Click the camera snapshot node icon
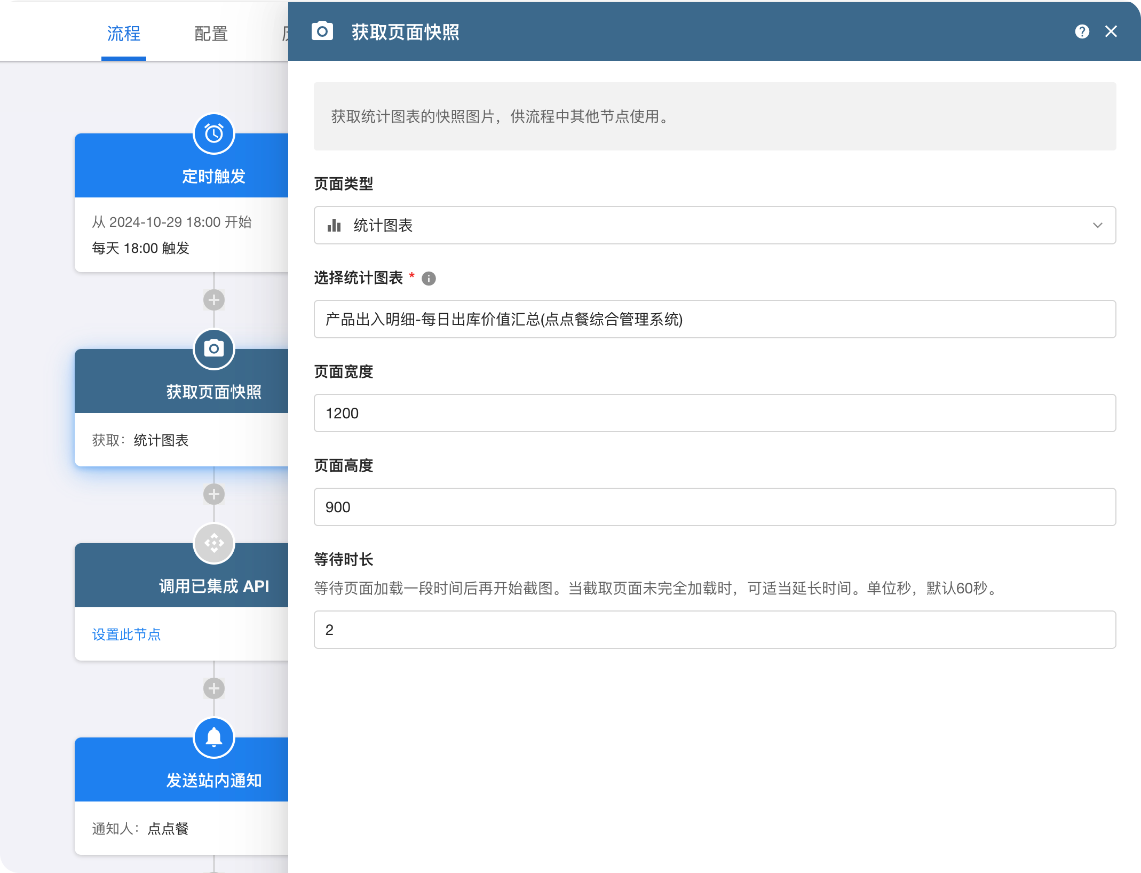Image resolution: width=1141 pixels, height=873 pixels. 214,349
